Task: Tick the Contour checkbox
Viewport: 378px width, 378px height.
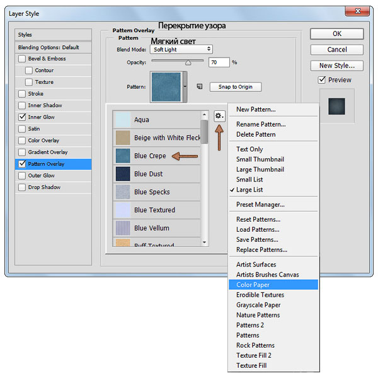Action: [29, 71]
